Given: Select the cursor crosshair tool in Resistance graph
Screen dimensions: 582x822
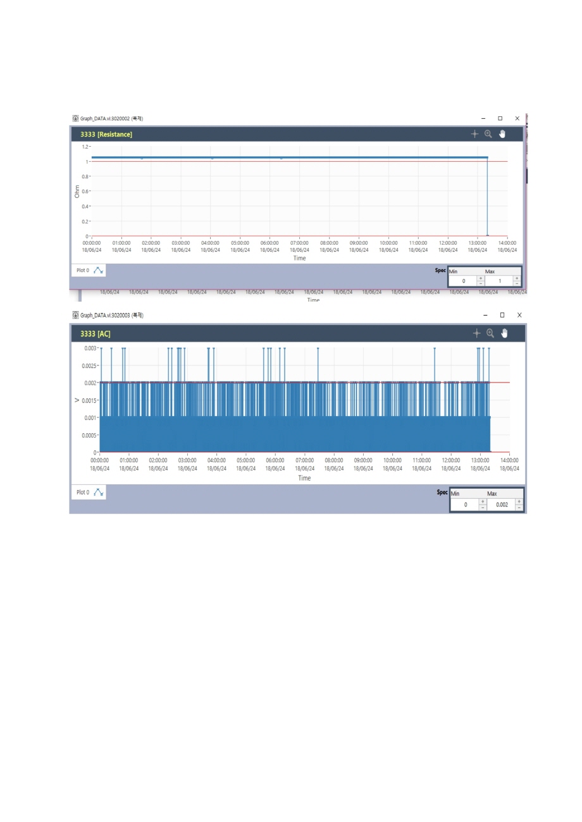Looking at the screenshot, I should click(x=474, y=134).
